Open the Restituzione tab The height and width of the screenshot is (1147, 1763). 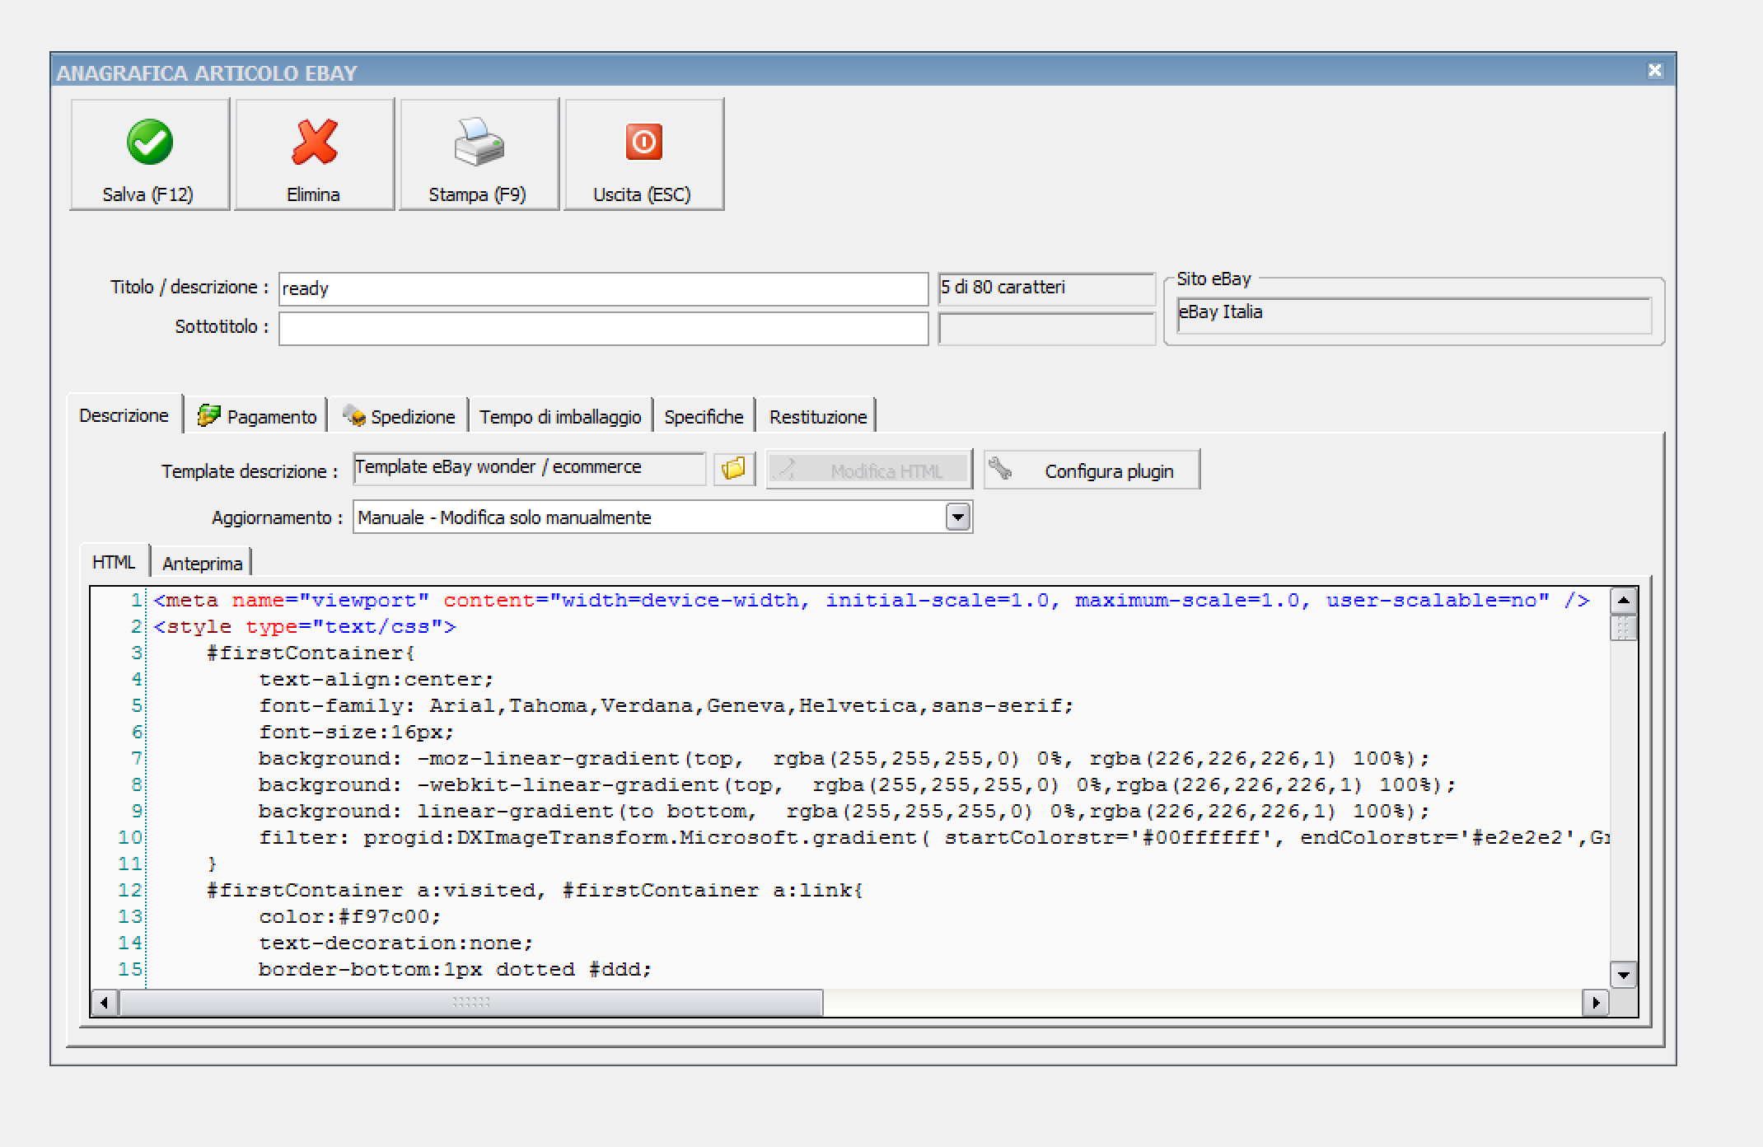[817, 416]
